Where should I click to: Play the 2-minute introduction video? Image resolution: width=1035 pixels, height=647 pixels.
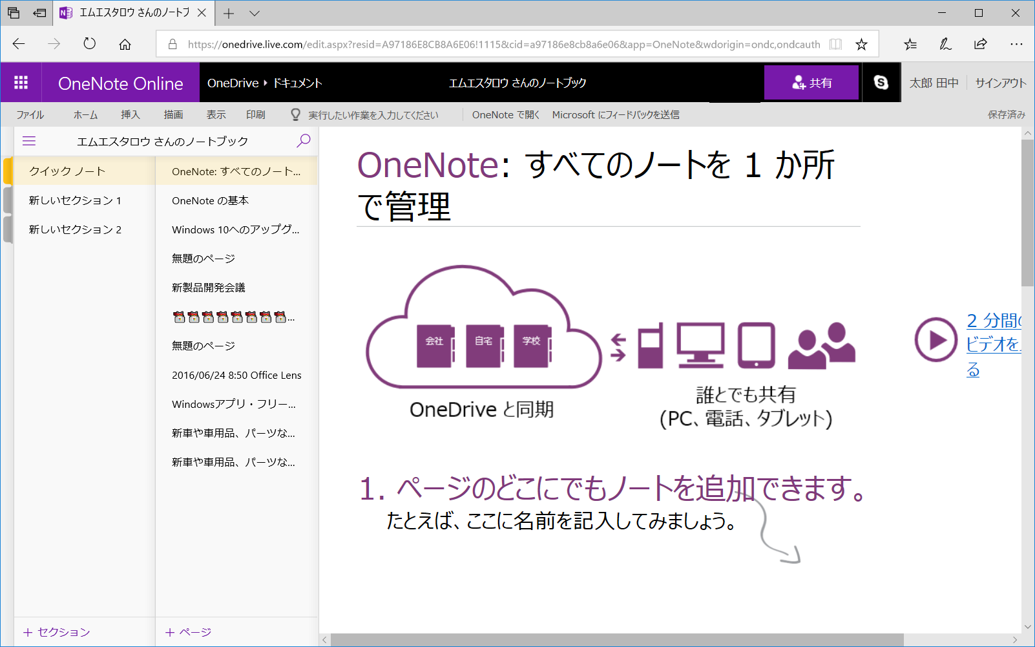pos(935,339)
